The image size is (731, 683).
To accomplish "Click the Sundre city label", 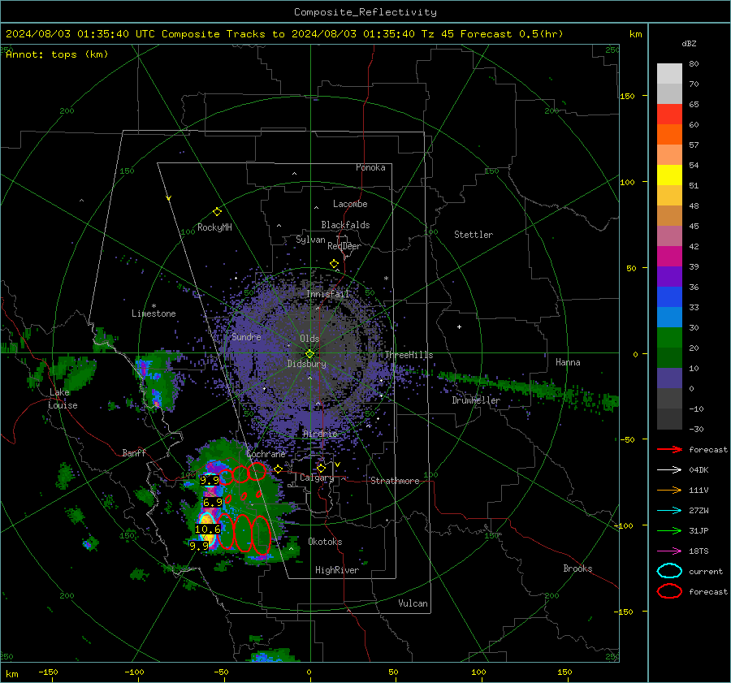I will click(246, 336).
